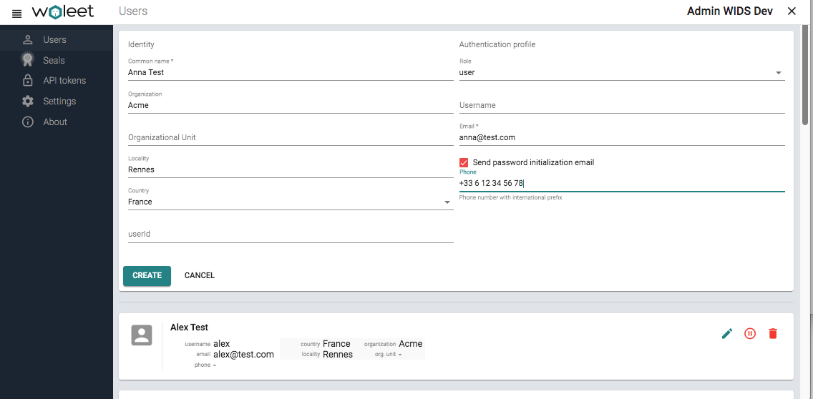The image size is (813, 399).
Task: Click Alex Test's avatar icon
Action: coord(142,335)
